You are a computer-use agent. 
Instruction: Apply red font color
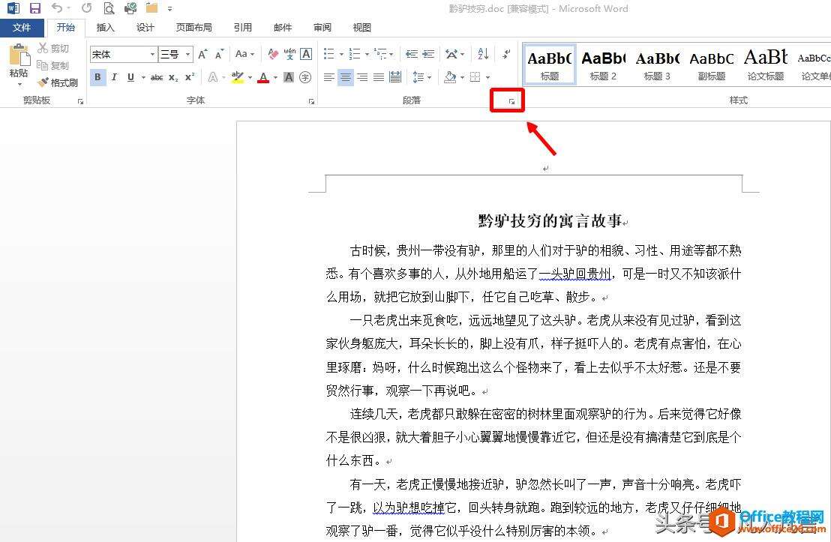click(263, 77)
